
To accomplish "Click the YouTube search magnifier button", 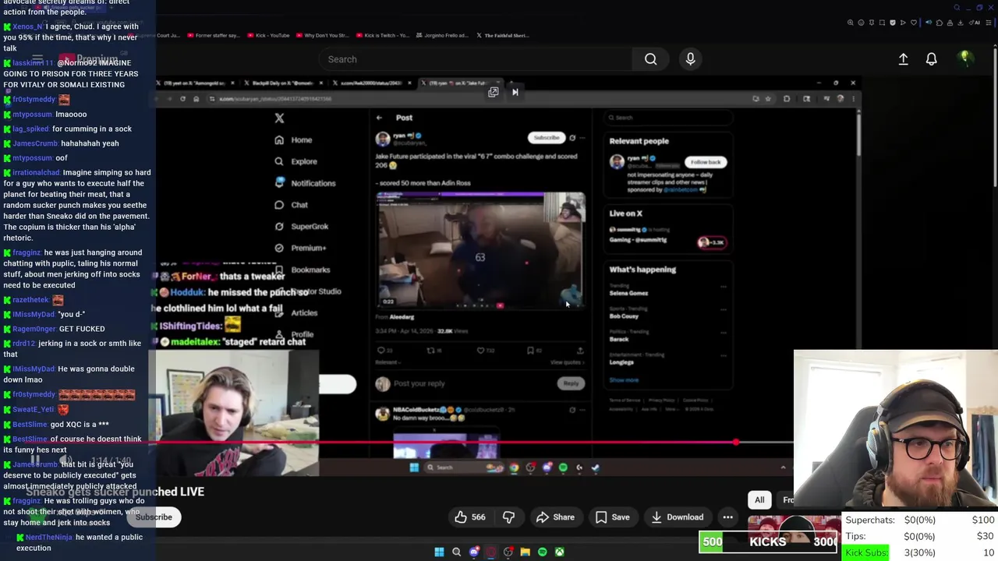I will (650, 59).
